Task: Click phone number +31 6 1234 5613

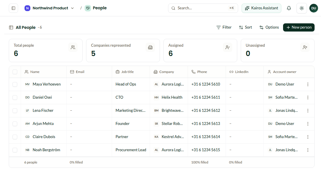Action: point(206,124)
